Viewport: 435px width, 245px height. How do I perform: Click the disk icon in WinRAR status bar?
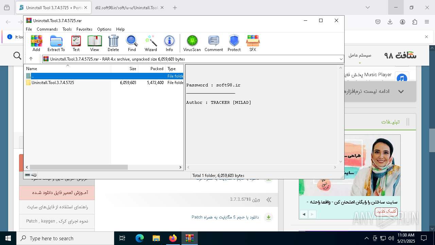(x=28, y=175)
